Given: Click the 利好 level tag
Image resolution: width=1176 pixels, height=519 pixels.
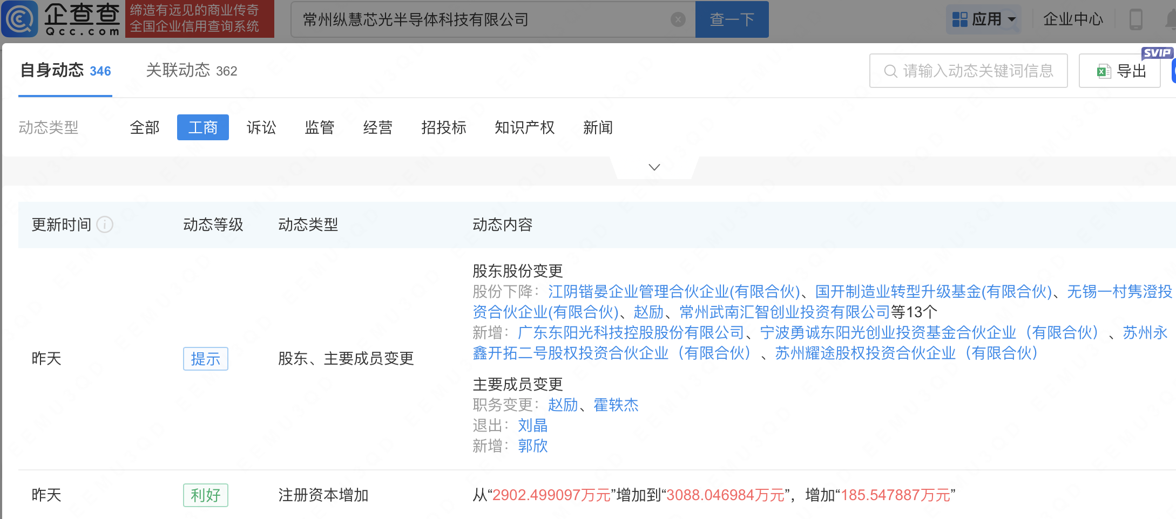Looking at the screenshot, I should coord(206,495).
